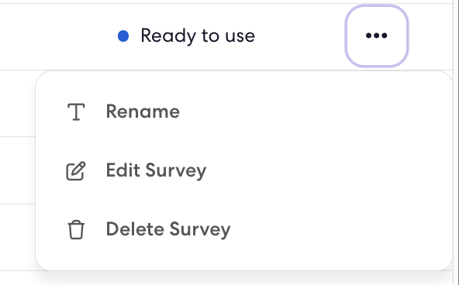The image size is (459, 285).
Task: Choose Delete Survey from the menu
Action: coord(243,229)
